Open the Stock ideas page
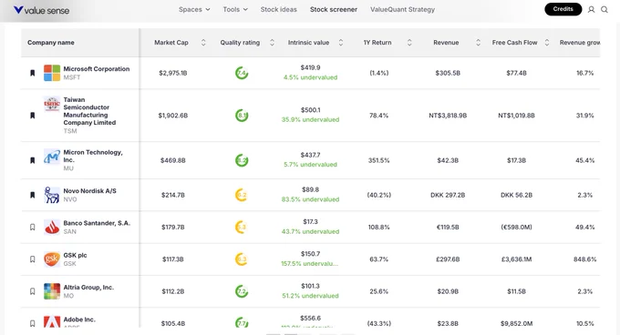 click(278, 9)
